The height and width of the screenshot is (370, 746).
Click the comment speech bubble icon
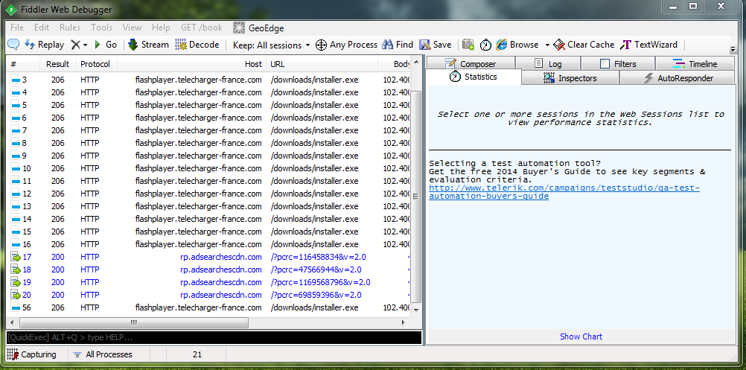click(x=13, y=45)
